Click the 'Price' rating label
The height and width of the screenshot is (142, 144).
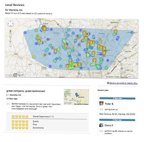coord(35,125)
